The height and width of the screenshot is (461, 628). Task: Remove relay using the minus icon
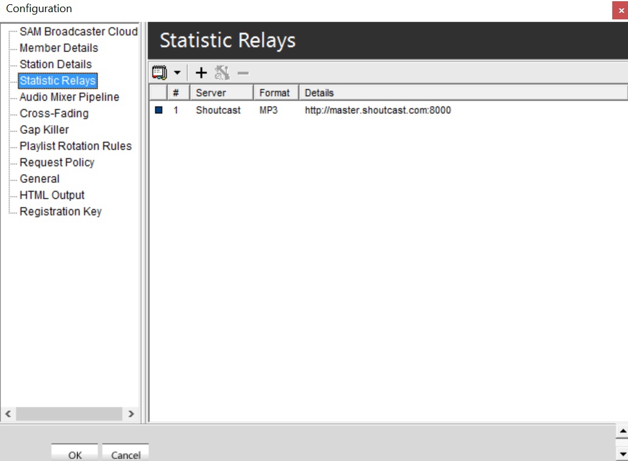pos(243,73)
